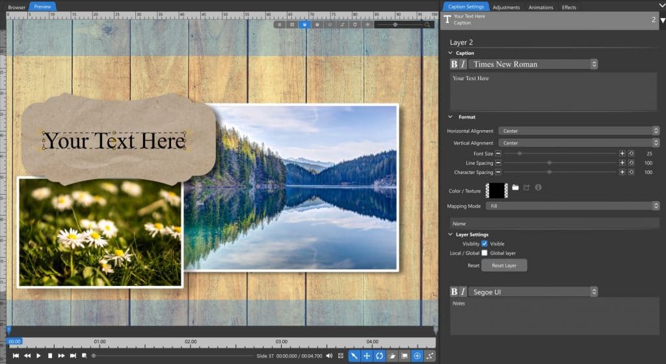
Task: Select the blue move crosshair tool
Action: click(x=367, y=356)
